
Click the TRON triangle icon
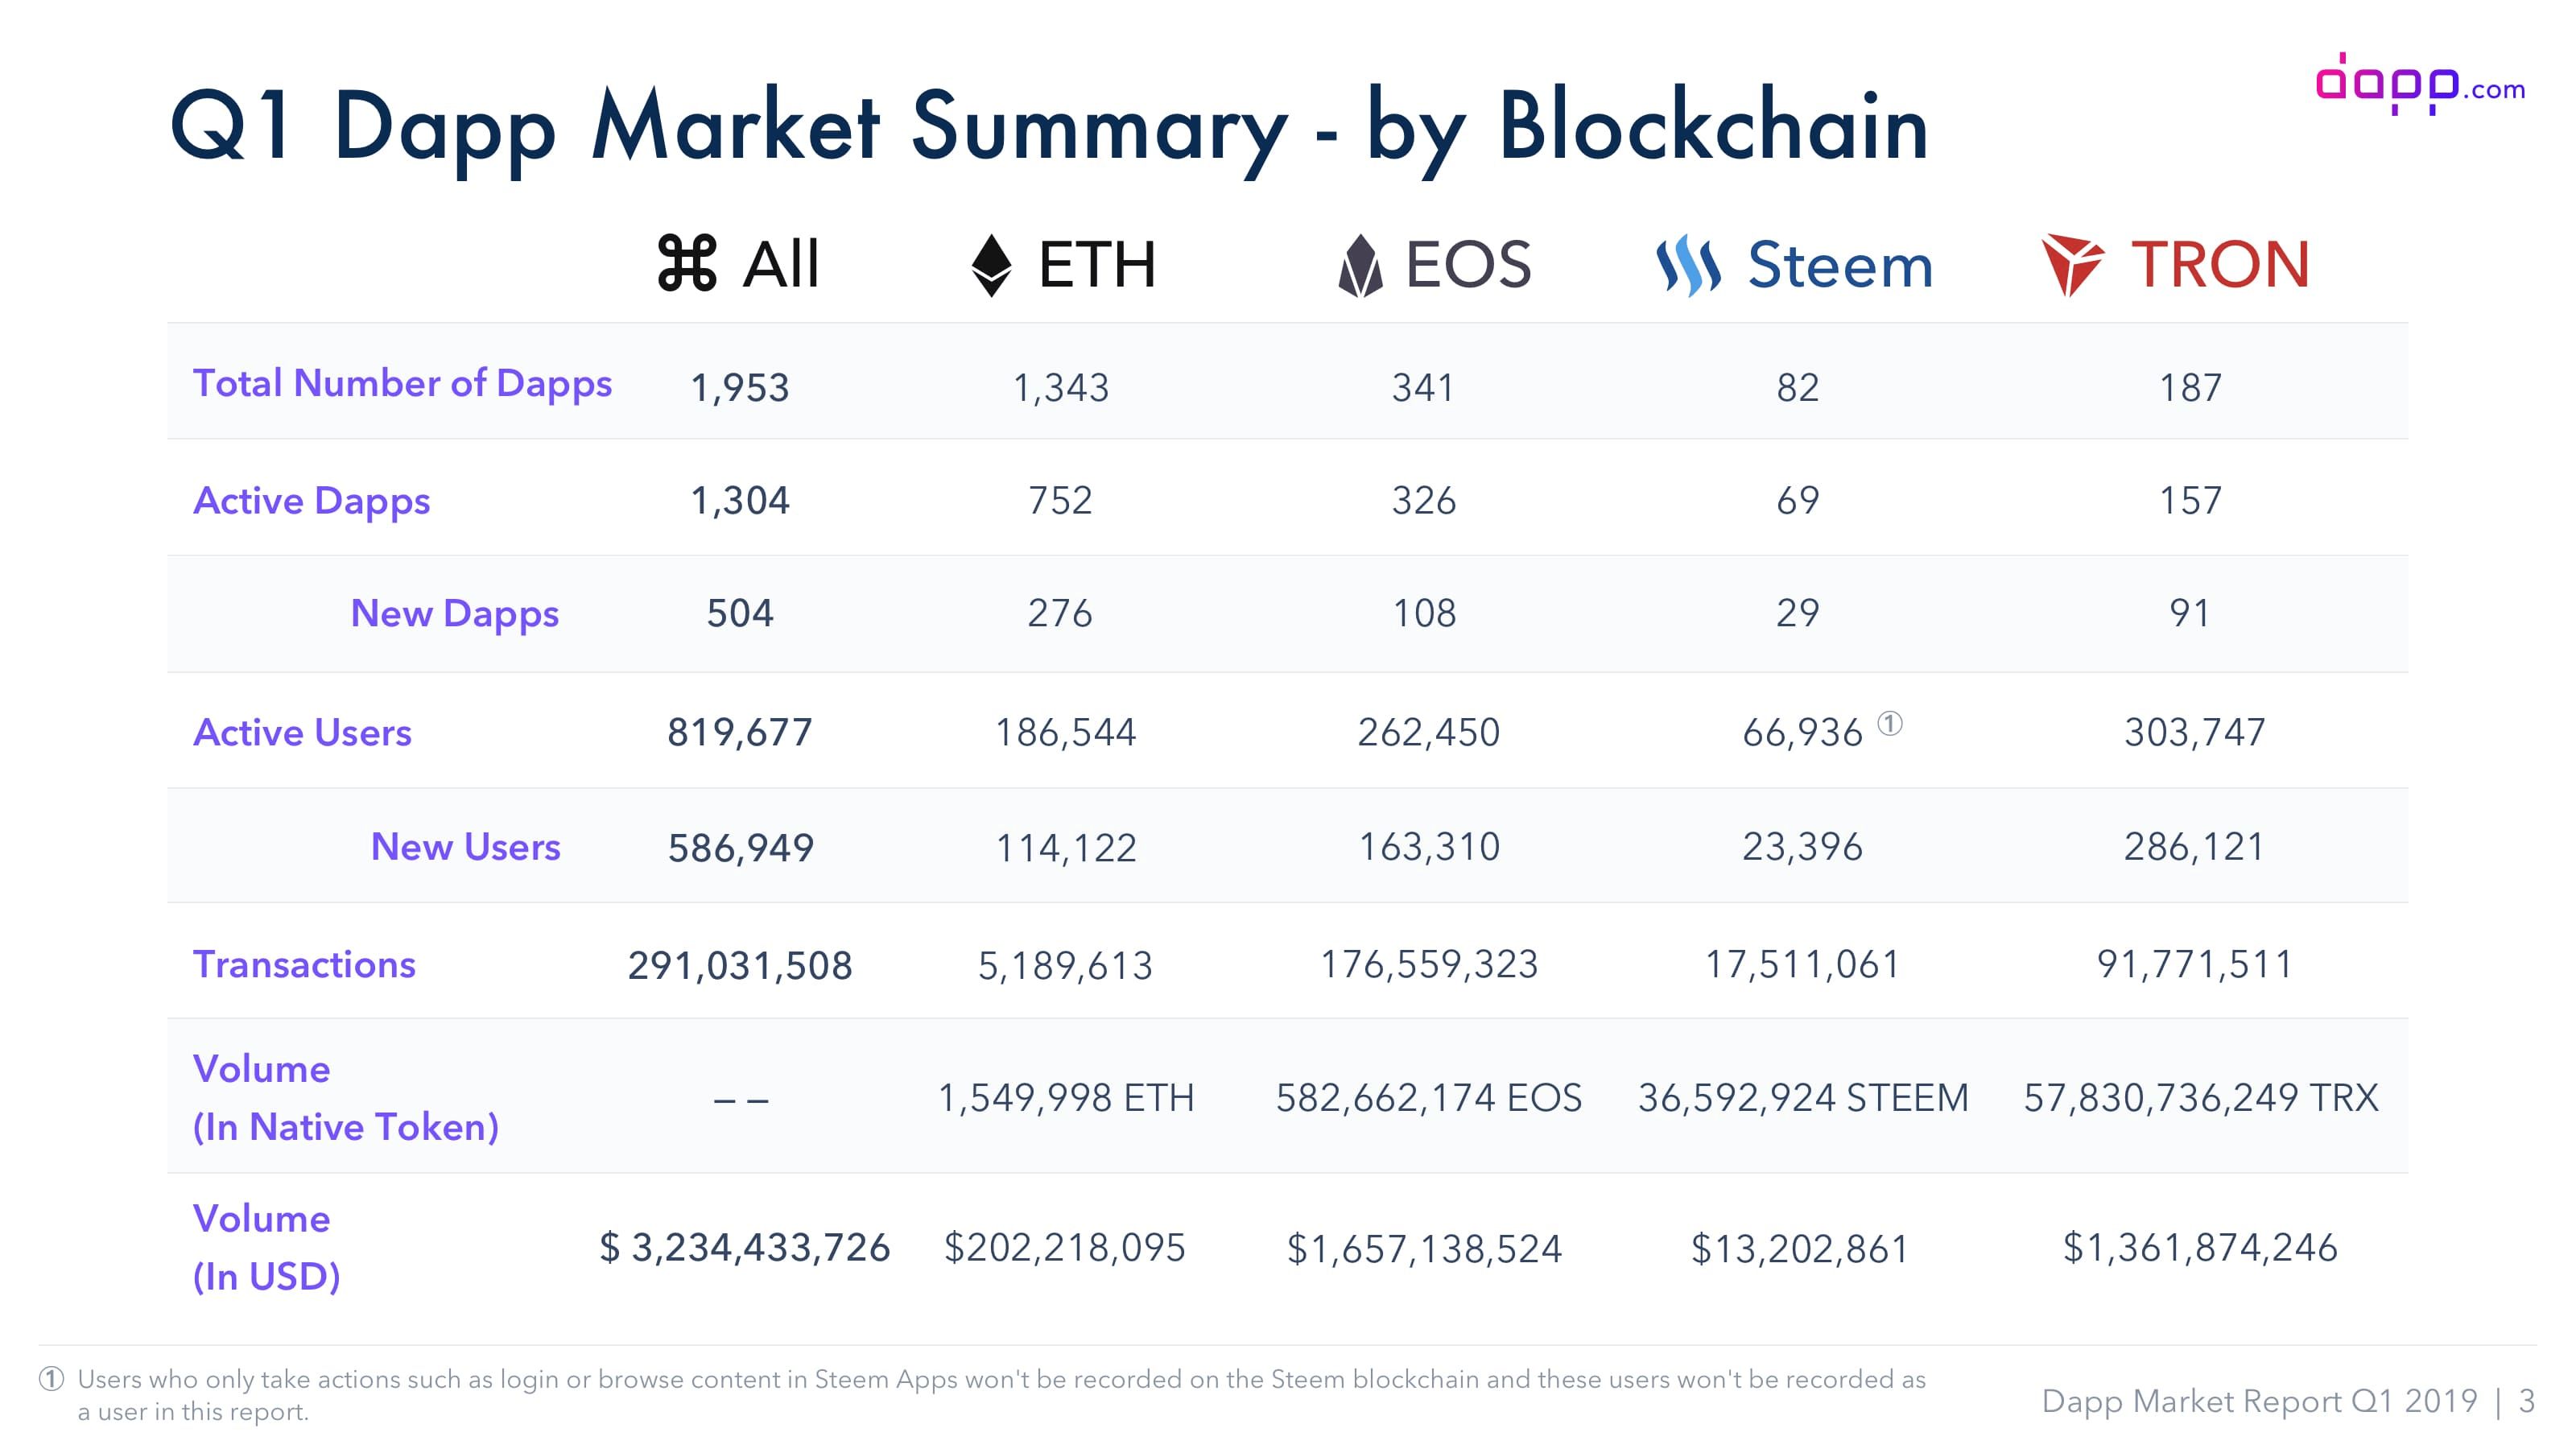tap(2071, 264)
